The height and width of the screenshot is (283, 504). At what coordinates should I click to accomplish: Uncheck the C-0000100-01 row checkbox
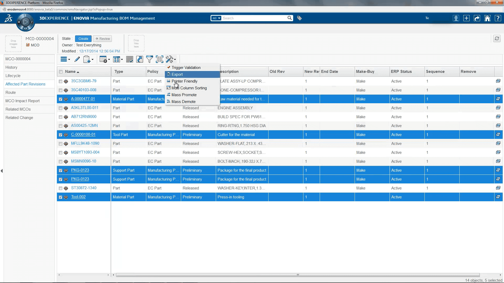click(61, 135)
